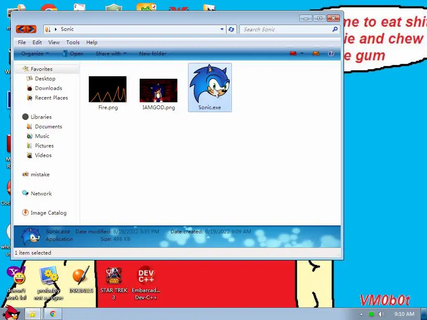Click 'probably not a rogue' desktop icon

tap(48, 283)
